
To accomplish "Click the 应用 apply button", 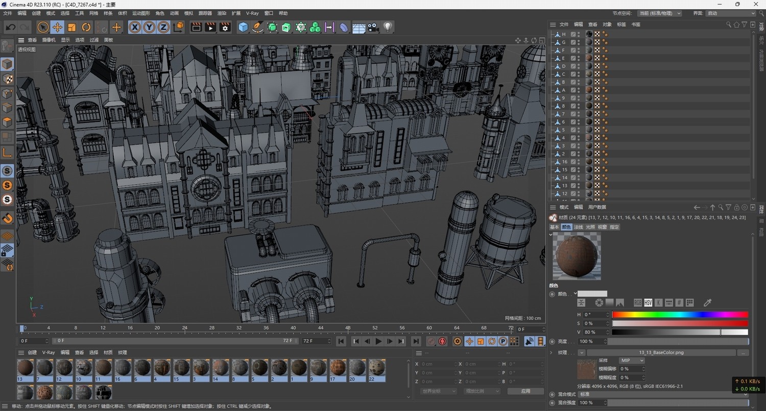I will point(525,391).
